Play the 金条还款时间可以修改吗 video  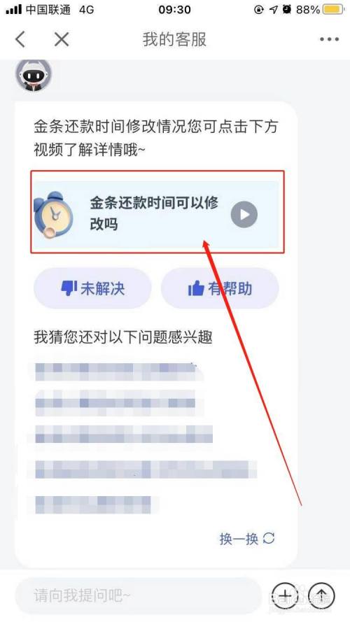[x=244, y=215]
